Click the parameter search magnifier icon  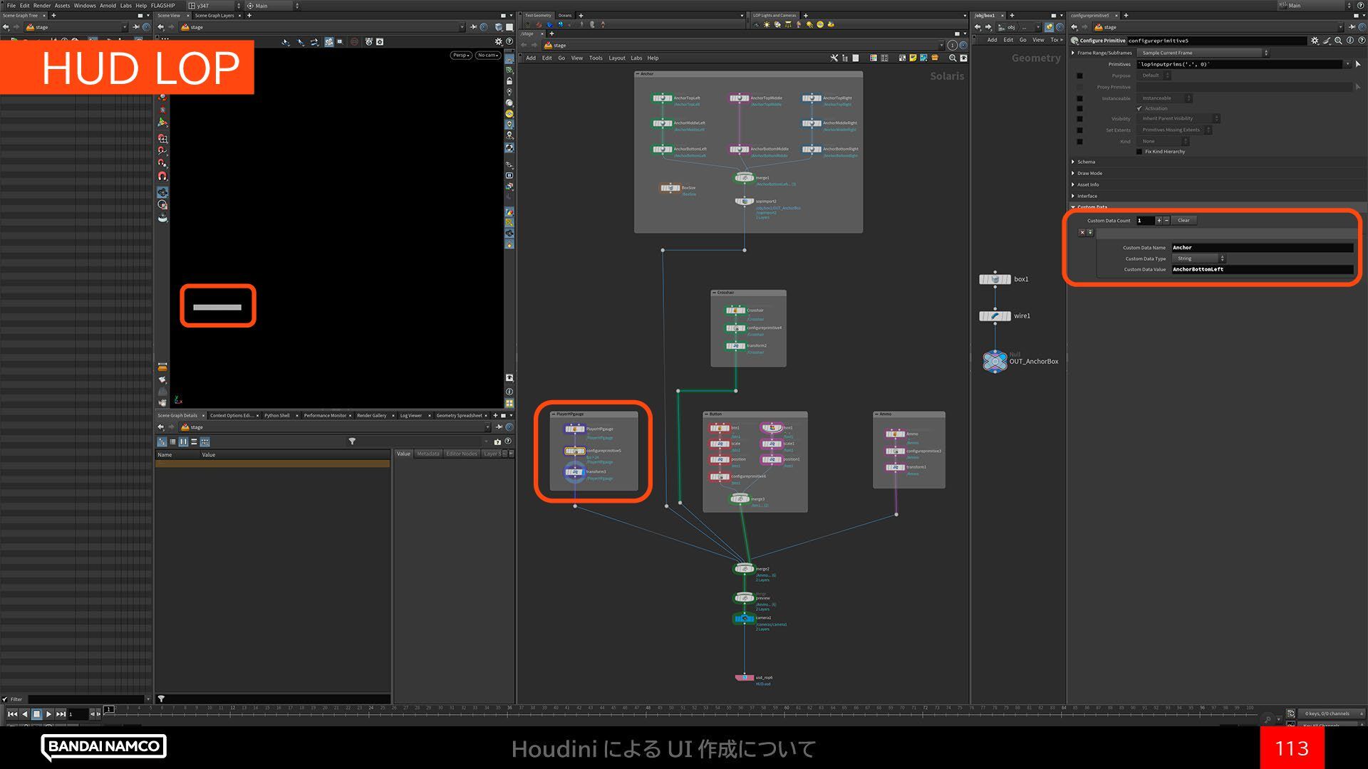pos(1338,41)
